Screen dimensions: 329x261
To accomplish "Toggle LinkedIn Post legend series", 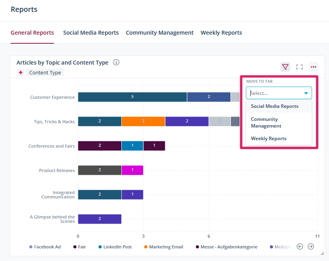I will tap(115, 247).
